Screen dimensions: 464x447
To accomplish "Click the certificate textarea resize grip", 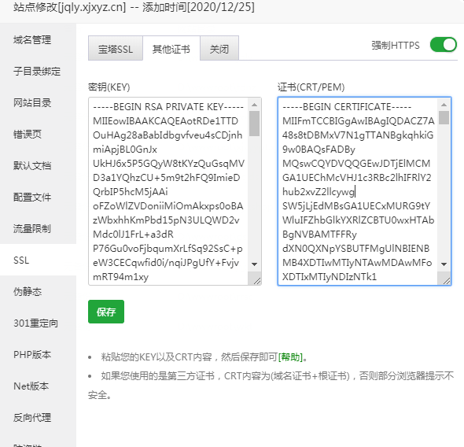I will click(446, 281).
